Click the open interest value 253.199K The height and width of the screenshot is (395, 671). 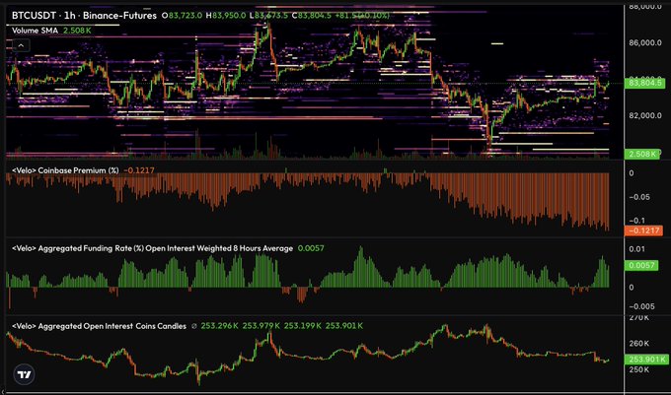(x=303, y=326)
